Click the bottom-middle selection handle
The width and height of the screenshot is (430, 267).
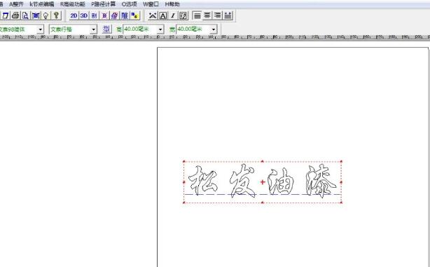(x=263, y=203)
